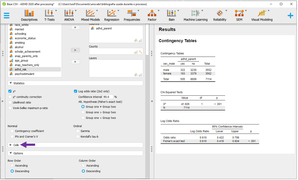Viewport: 298px width, 180px height.
Task: Open the ANOVA module menu
Action: [69, 15]
